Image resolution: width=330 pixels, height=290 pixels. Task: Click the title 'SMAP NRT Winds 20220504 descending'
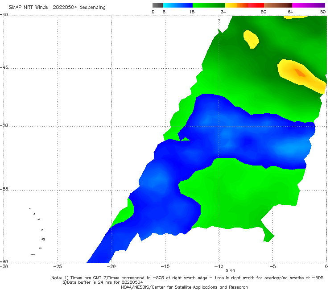[x=57, y=7]
